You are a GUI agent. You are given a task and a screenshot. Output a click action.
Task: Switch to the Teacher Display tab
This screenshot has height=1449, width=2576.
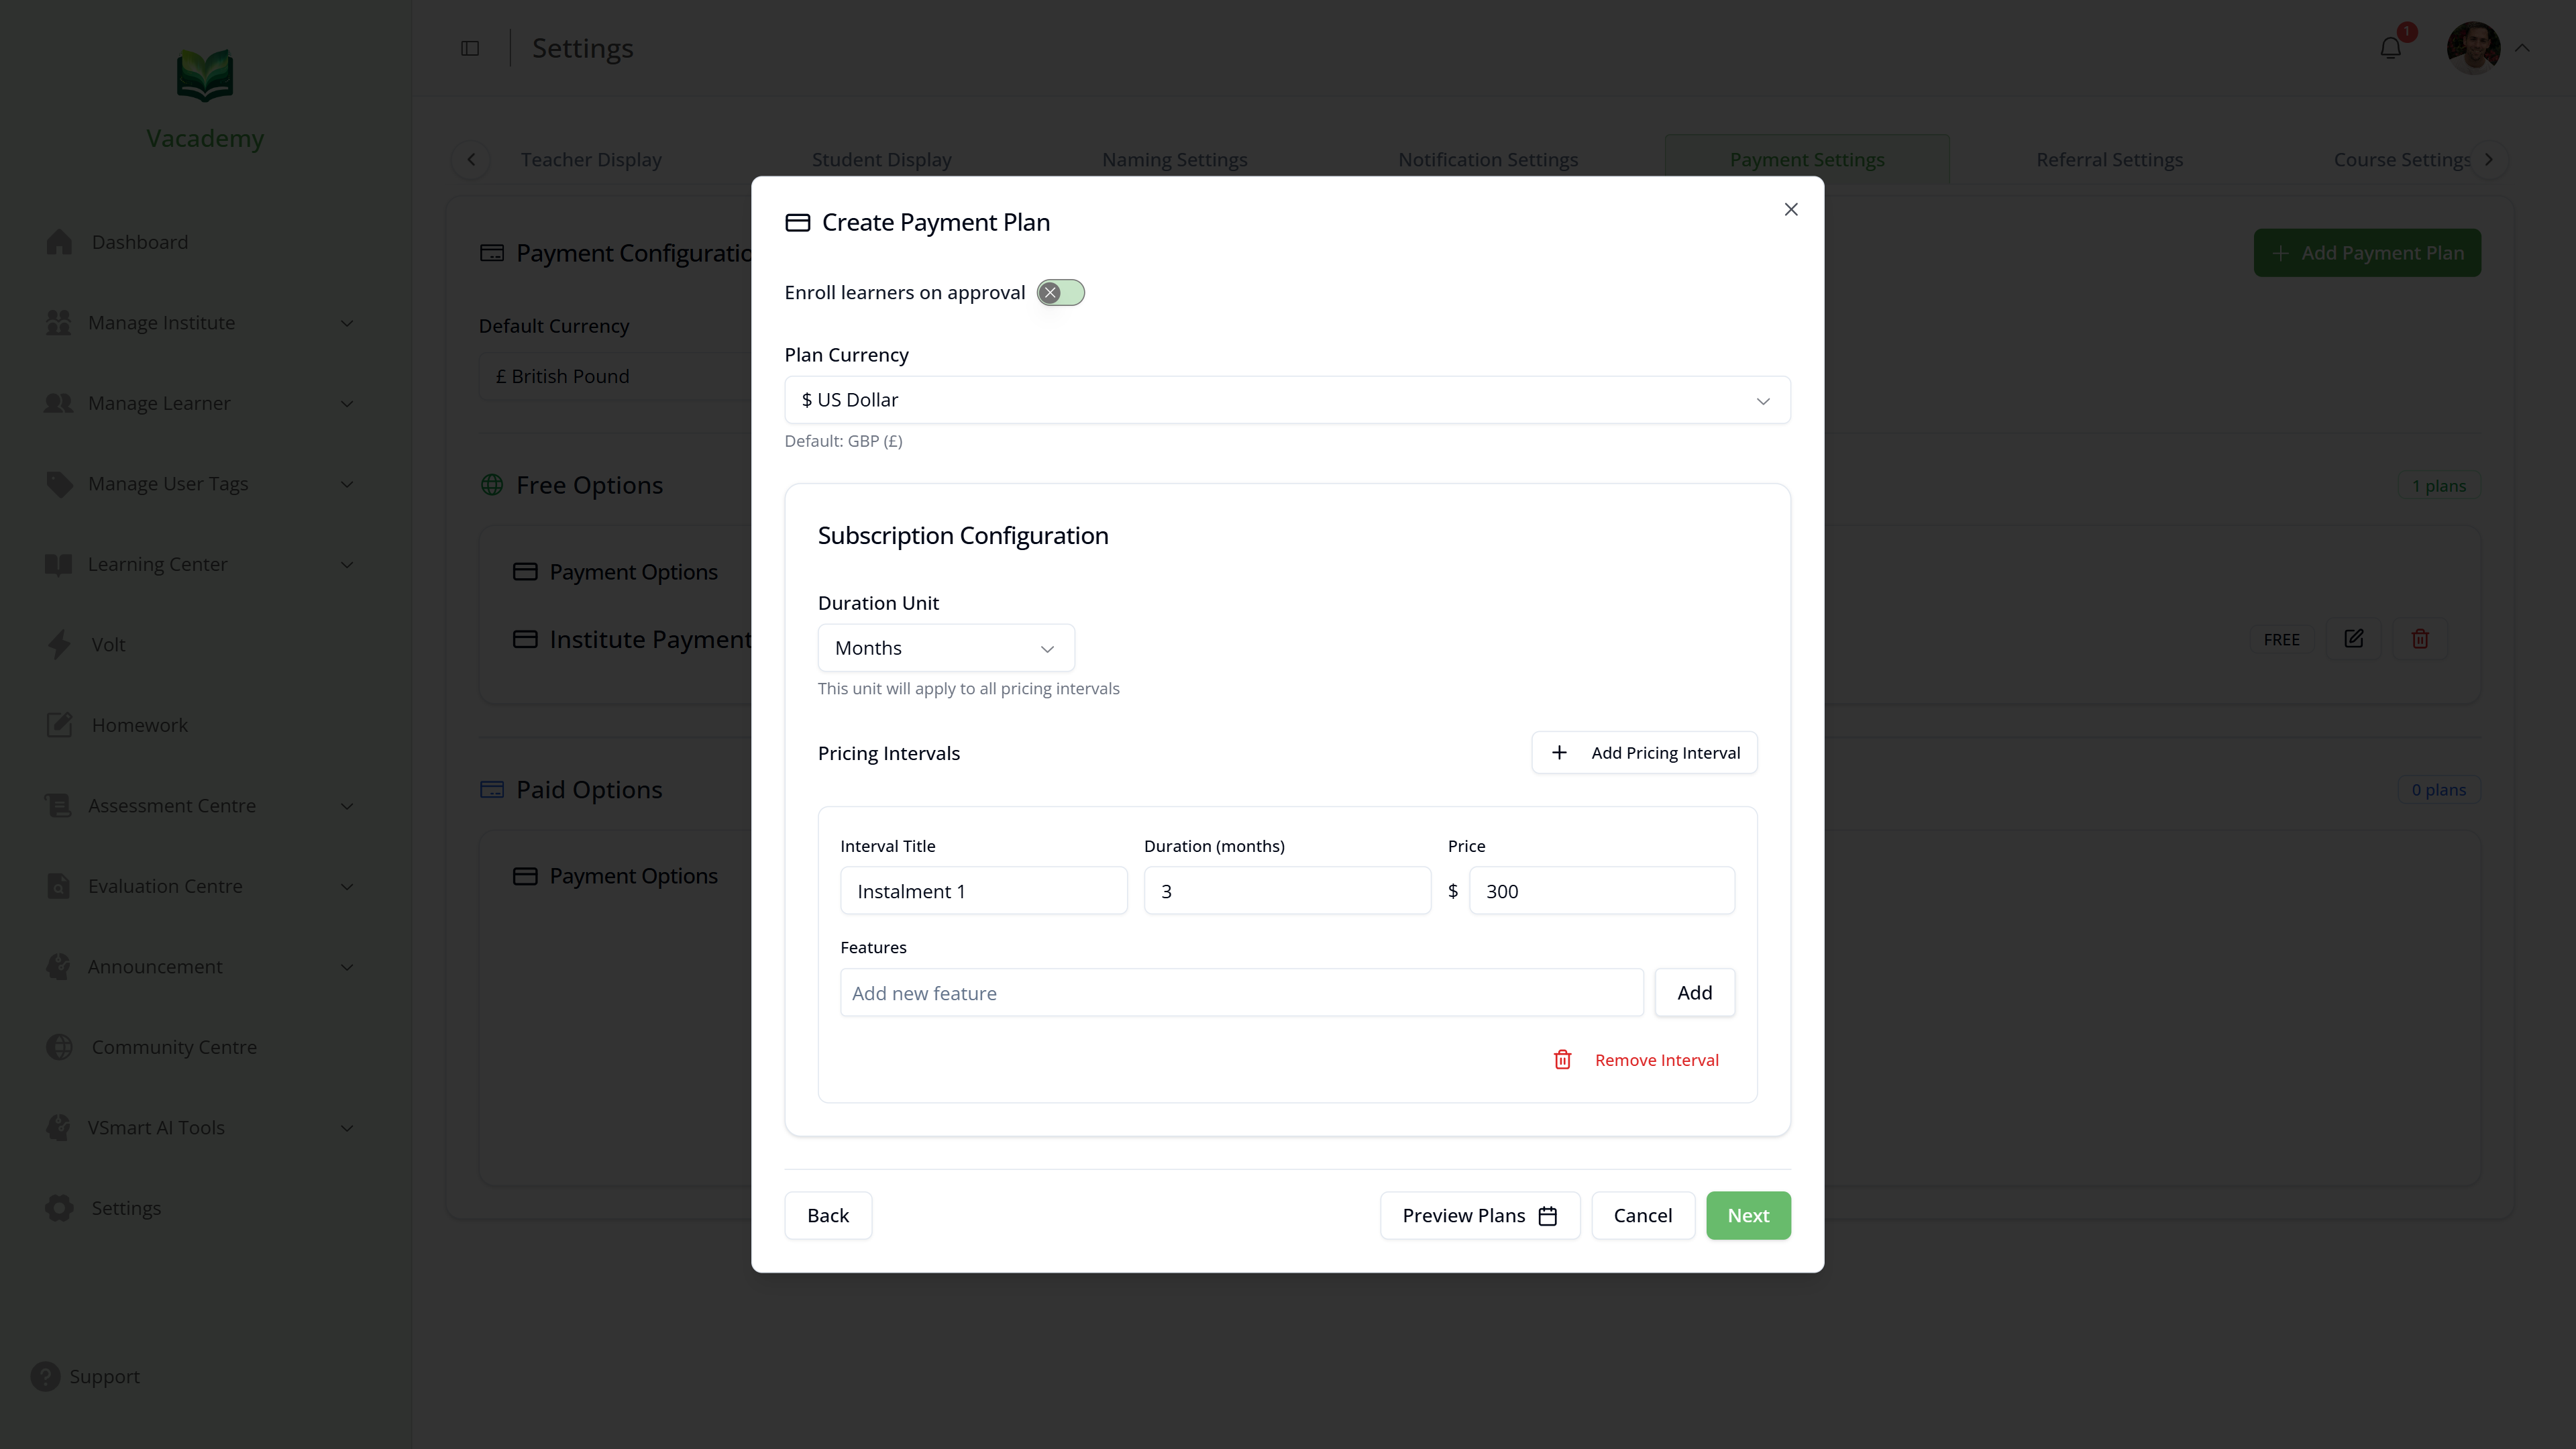[591, 160]
